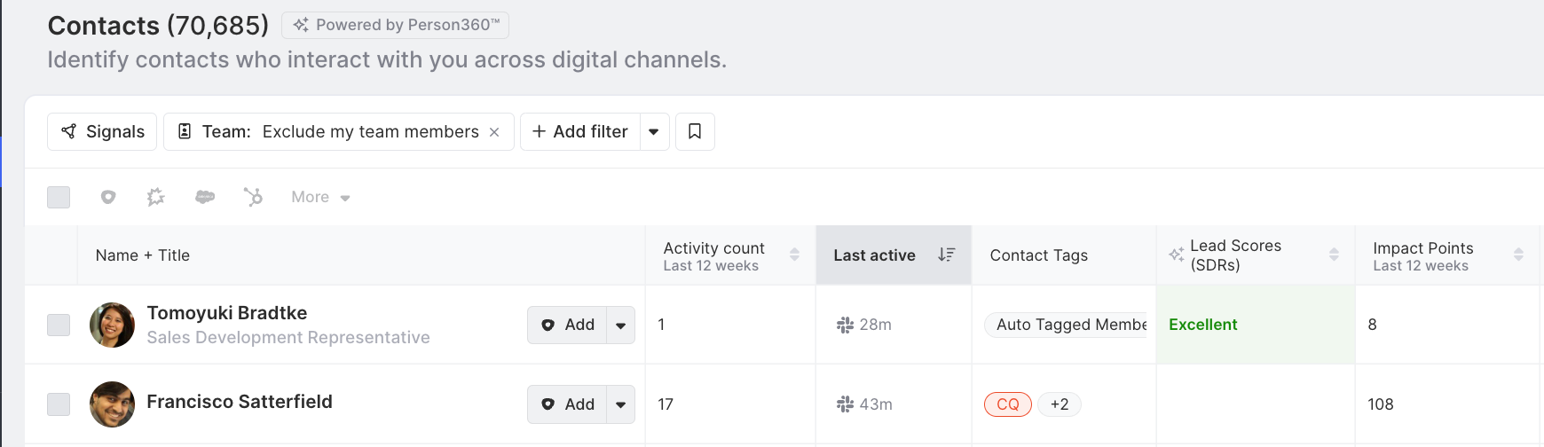Toggle the select-all contacts checkbox
The image size is (1544, 447).
click(x=59, y=197)
